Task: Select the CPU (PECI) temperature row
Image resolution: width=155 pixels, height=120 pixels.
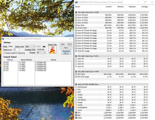Action: pyautogui.click(x=112, y=100)
